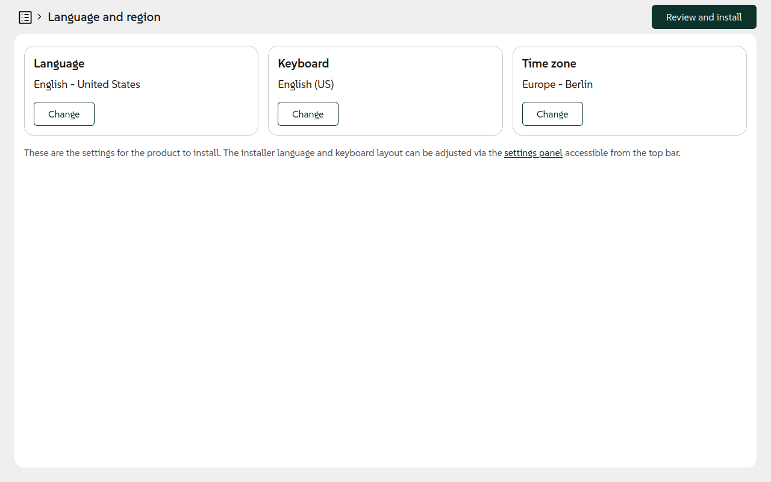Click the Keyboard card heading
The width and height of the screenshot is (771, 482).
tap(303, 63)
